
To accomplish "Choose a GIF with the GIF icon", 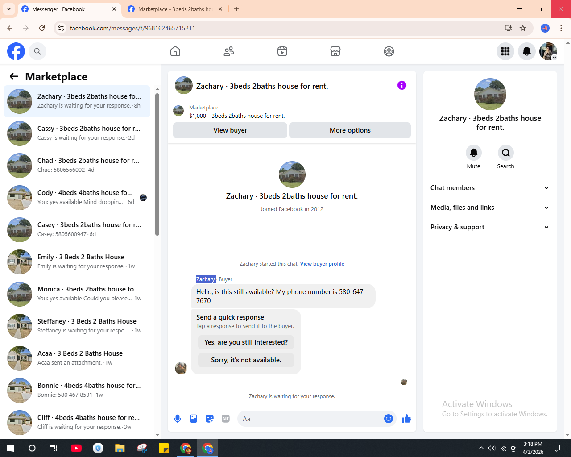I will [226, 419].
